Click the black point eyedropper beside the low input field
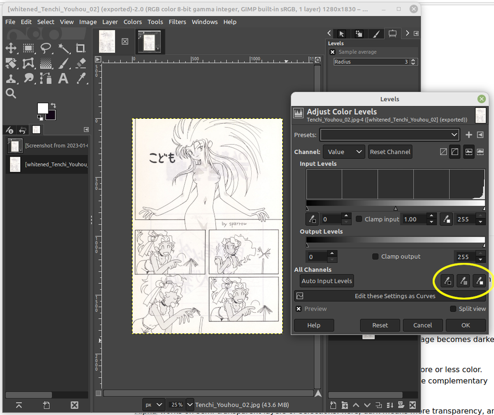Screen dimensions: 494x415 click(x=312, y=219)
